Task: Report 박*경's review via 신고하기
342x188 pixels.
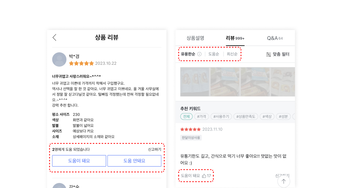Action: pyautogui.click(x=155, y=149)
